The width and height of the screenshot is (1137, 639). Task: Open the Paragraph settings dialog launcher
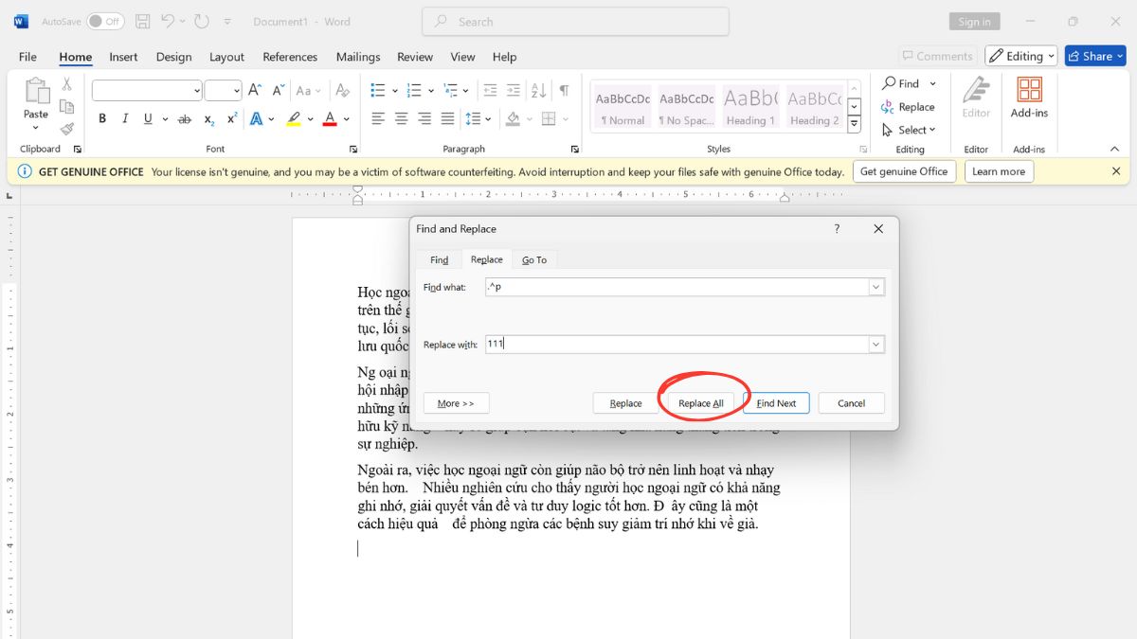(575, 150)
